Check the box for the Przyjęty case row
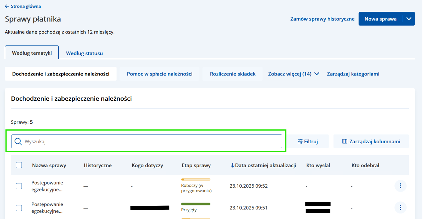 tap(19, 208)
